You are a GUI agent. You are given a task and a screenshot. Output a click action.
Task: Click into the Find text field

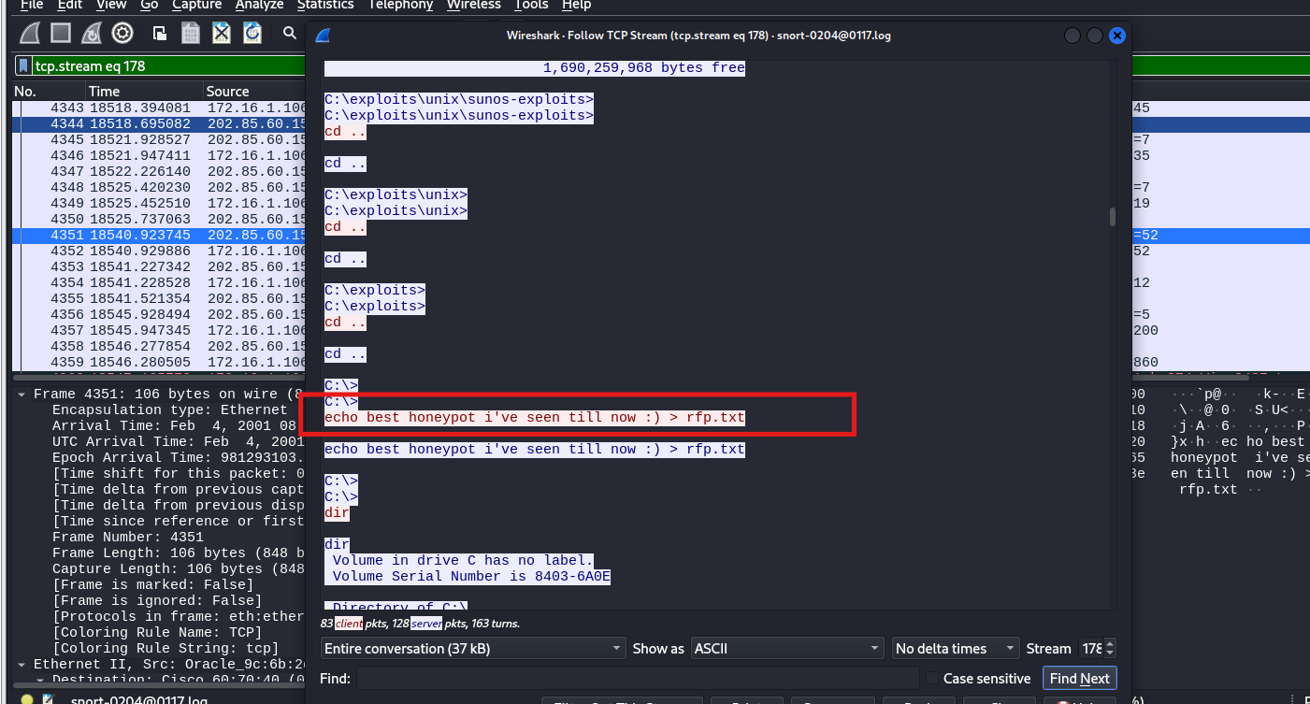(638, 678)
